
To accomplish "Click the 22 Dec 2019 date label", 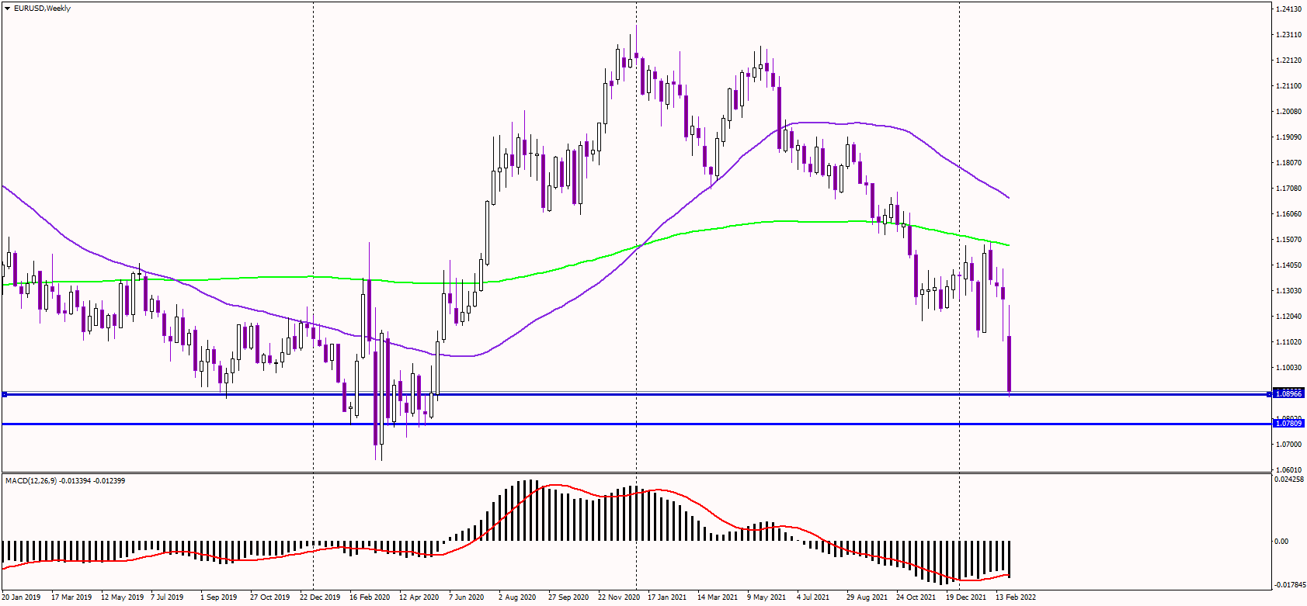I will (x=320, y=597).
